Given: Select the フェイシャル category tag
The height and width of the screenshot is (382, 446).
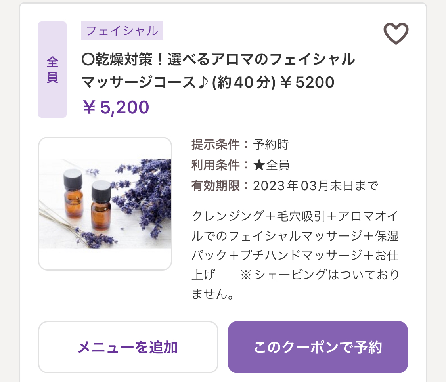Looking at the screenshot, I should (122, 31).
